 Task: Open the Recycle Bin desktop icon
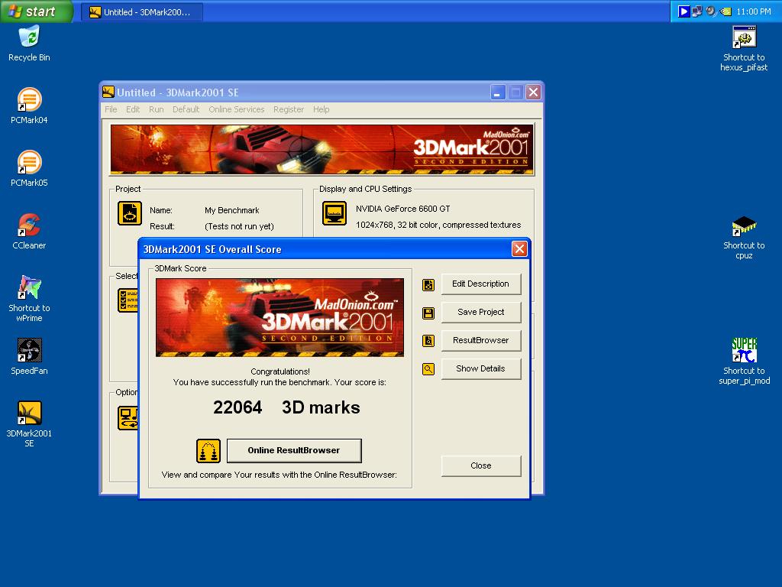click(x=29, y=44)
